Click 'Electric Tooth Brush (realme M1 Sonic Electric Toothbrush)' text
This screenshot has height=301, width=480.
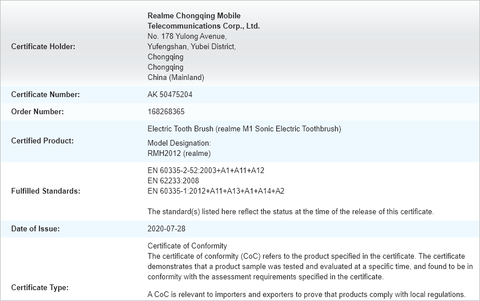[x=244, y=129]
